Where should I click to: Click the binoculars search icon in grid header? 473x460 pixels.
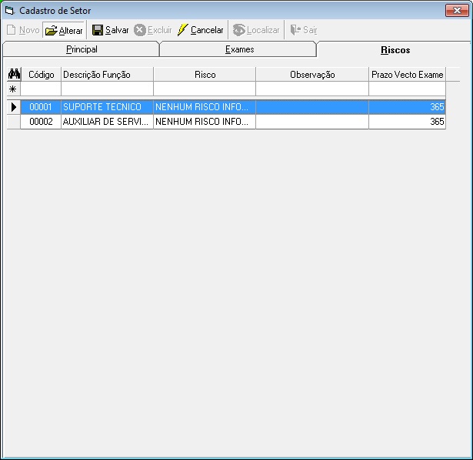[x=14, y=74]
